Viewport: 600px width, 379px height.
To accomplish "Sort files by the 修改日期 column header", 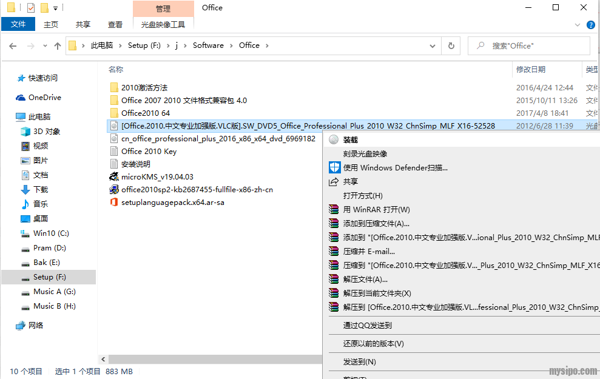I will [x=530, y=70].
